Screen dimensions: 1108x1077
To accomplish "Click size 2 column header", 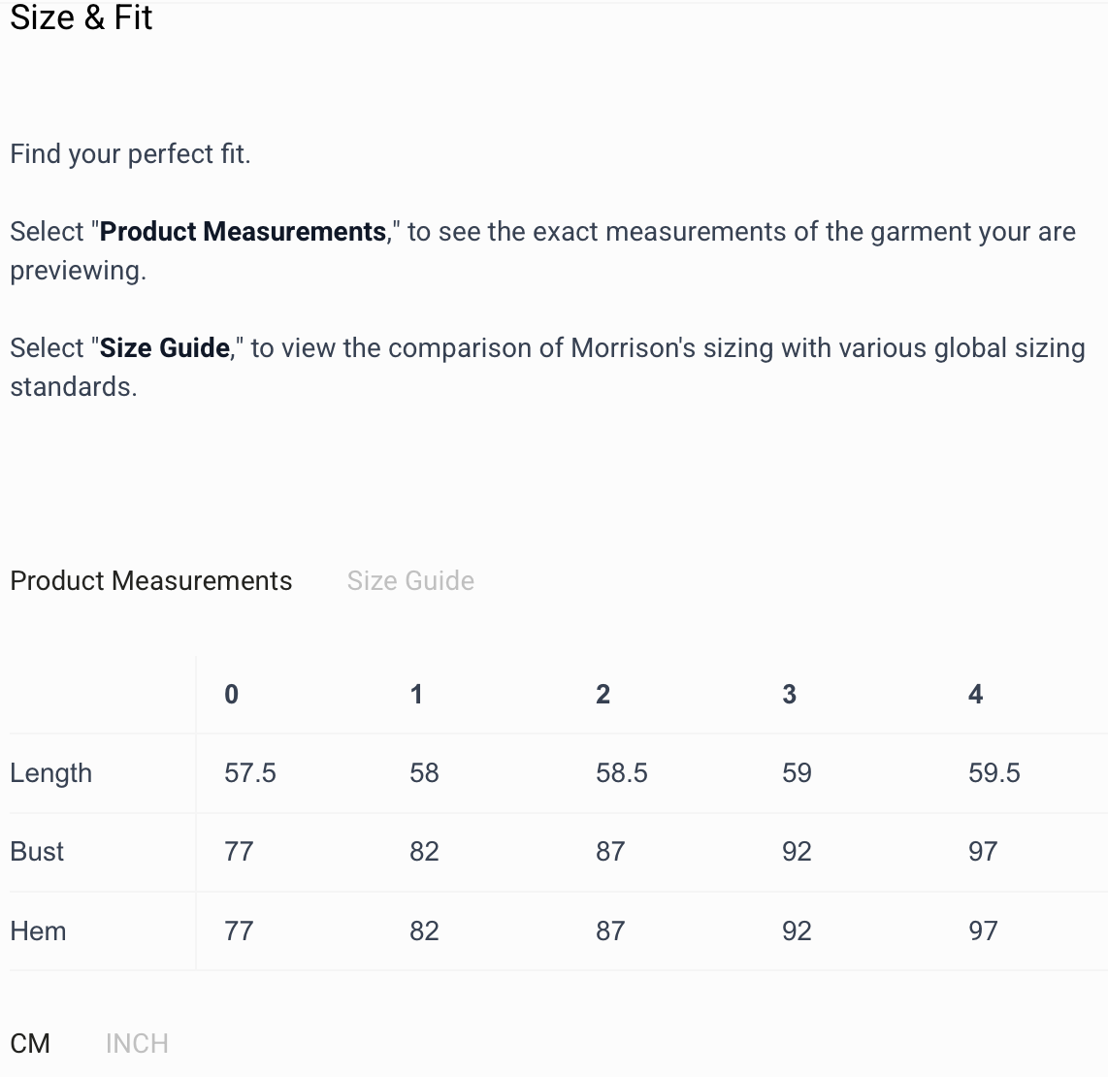I will pos(603,694).
